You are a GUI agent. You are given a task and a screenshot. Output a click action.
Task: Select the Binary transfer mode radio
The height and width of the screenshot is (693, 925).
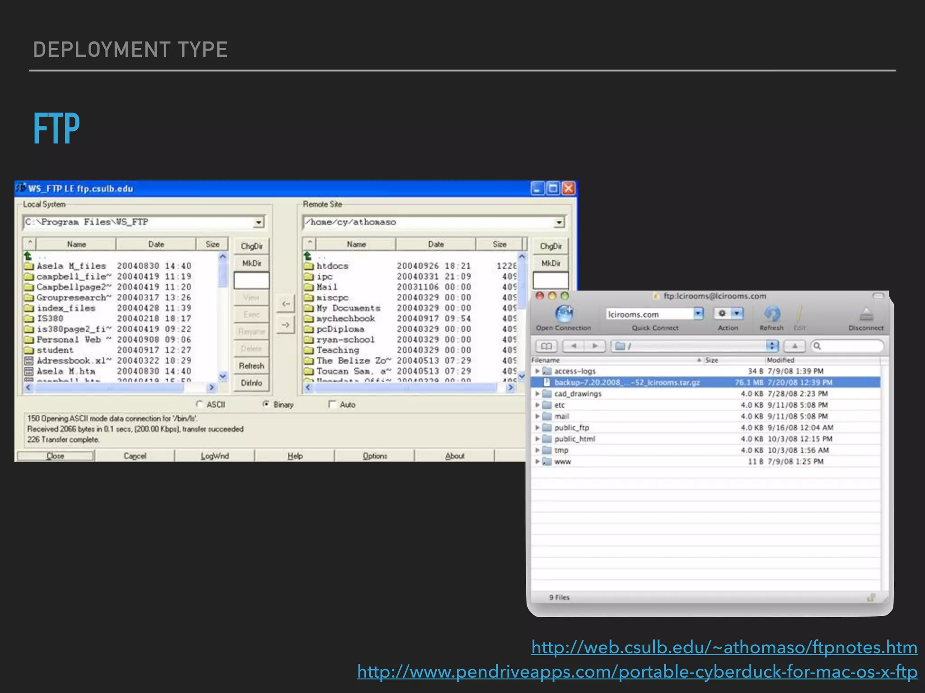tap(266, 404)
